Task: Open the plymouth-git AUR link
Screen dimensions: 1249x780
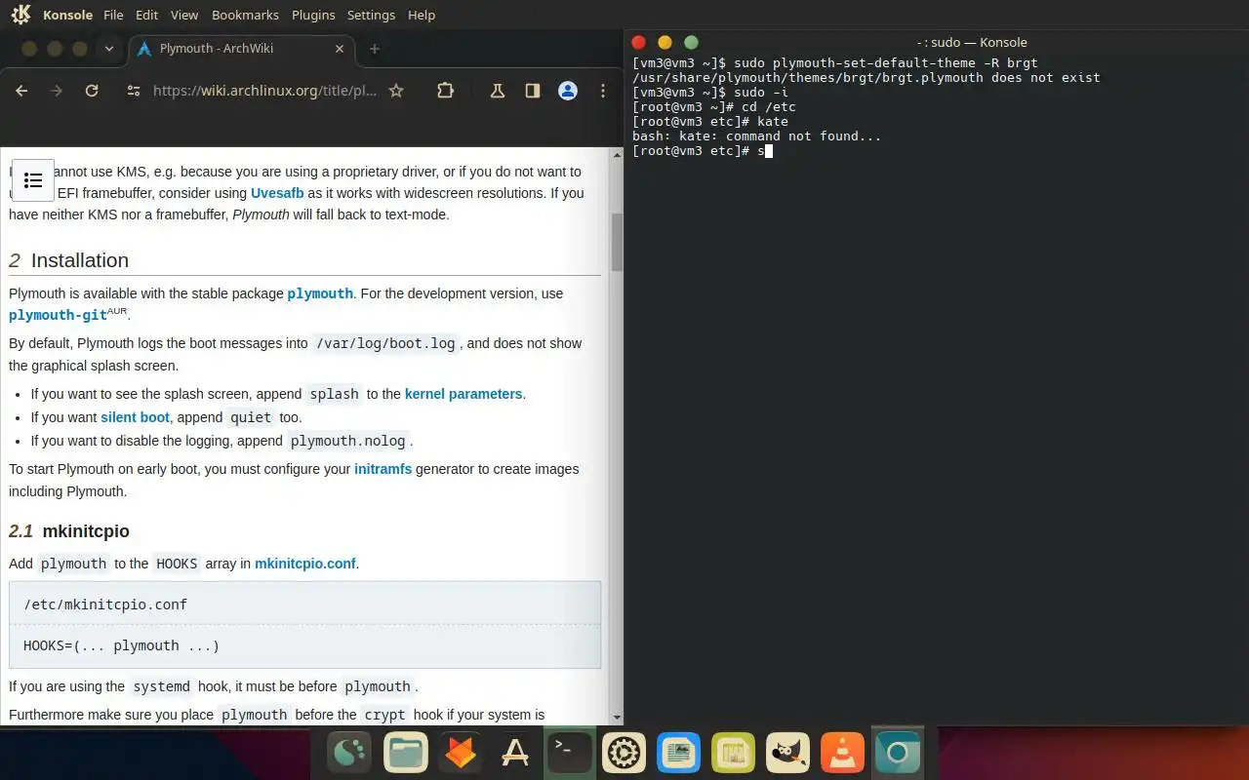Action: [x=58, y=315]
